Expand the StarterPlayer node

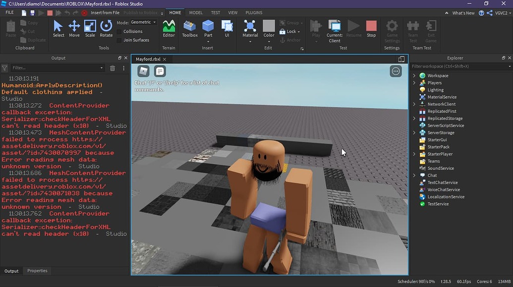coord(414,154)
